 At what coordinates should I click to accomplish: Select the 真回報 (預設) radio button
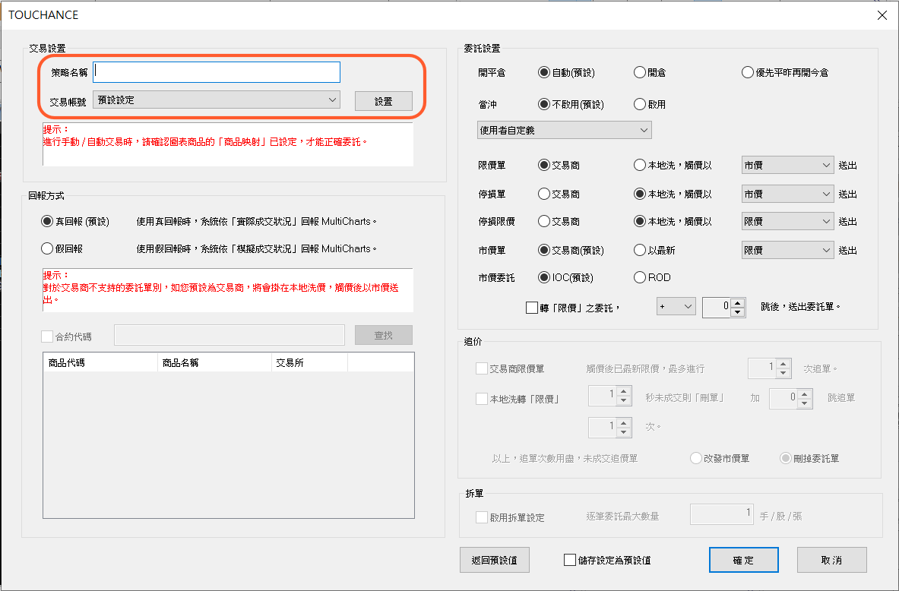[x=47, y=221]
